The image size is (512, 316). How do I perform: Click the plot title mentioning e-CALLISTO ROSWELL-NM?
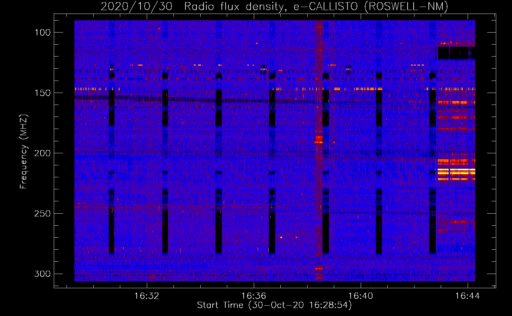click(x=274, y=6)
